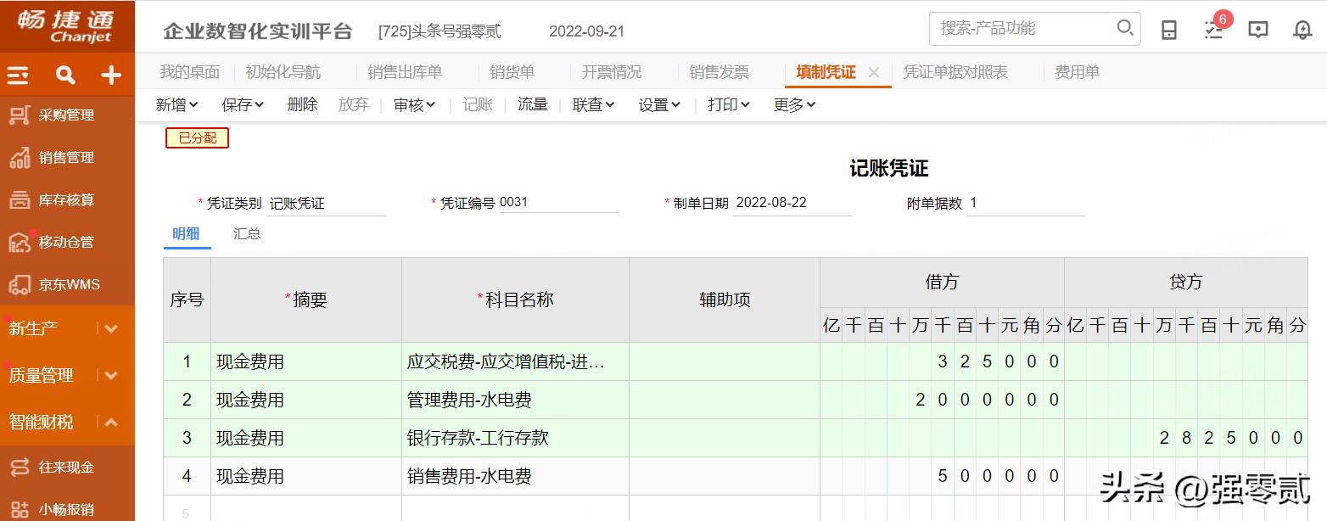This screenshot has height=521, width=1327.
Task: Click the plus icon in the orange sidebar
Action: [110, 75]
